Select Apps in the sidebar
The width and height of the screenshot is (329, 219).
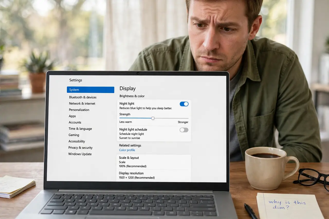pyautogui.click(x=72, y=116)
